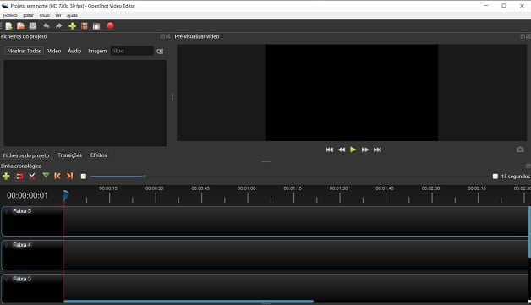Switch to the Ficheiros do projeto tab
The width and height of the screenshot is (531, 305).
(26, 155)
